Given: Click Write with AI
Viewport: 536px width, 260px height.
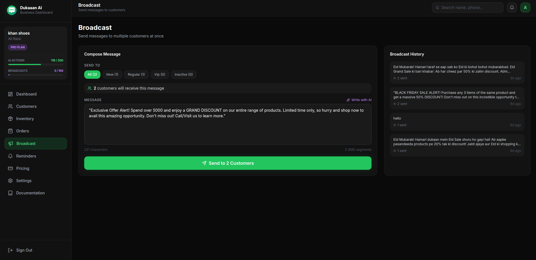Looking at the screenshot, I should click(x=359, y=100).
